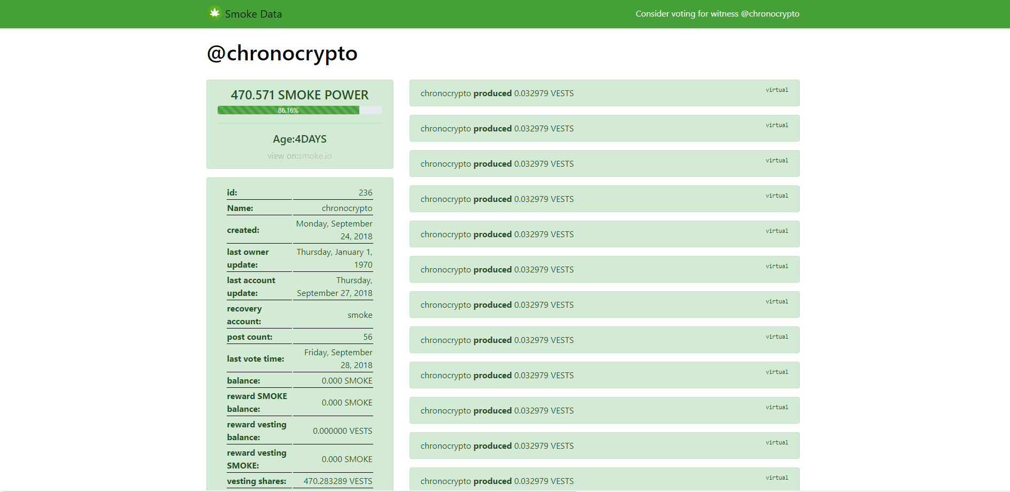The height and width of the screenshot is (492, 1010).
Task: Select the seventh produced VESTS operation row
Action: (x=604, y=304)
